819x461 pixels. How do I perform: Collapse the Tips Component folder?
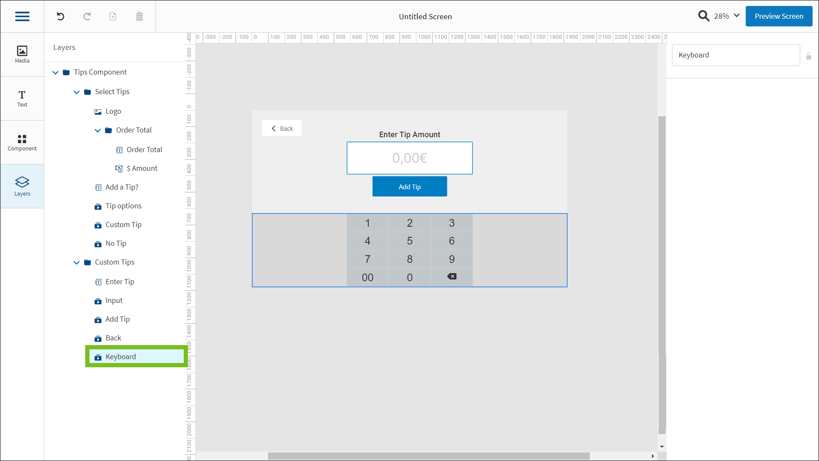click(55, 72)
